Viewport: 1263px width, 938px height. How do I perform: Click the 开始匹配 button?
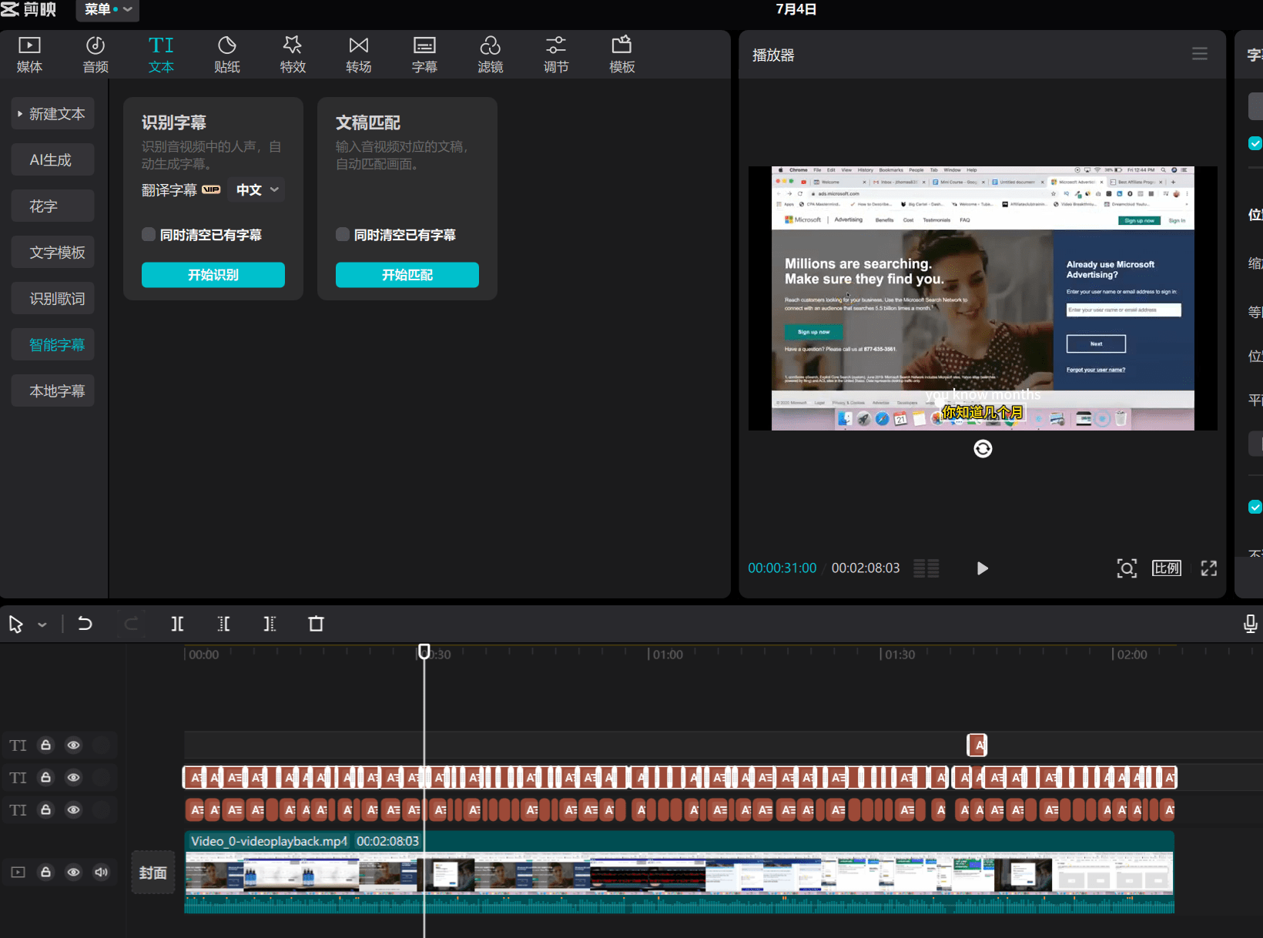tap(407, 275)
